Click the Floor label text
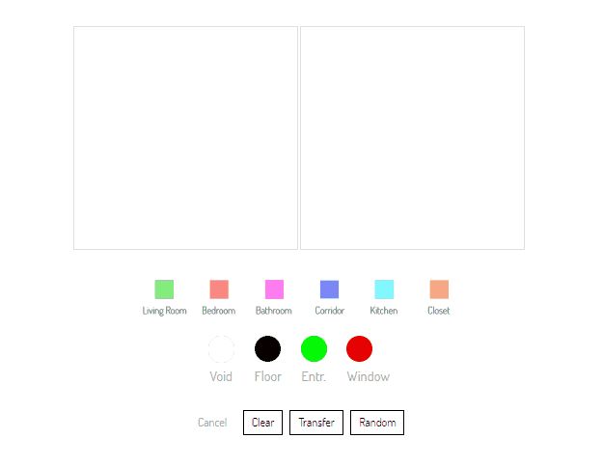Image resolution: width=603 pixels, height=467 pixels. [268, 376]
